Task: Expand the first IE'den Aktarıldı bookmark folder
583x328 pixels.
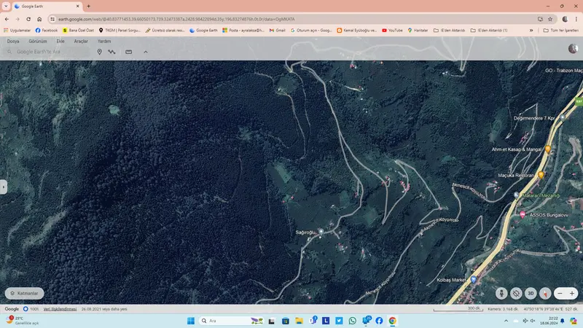Action: pos(449,30)
